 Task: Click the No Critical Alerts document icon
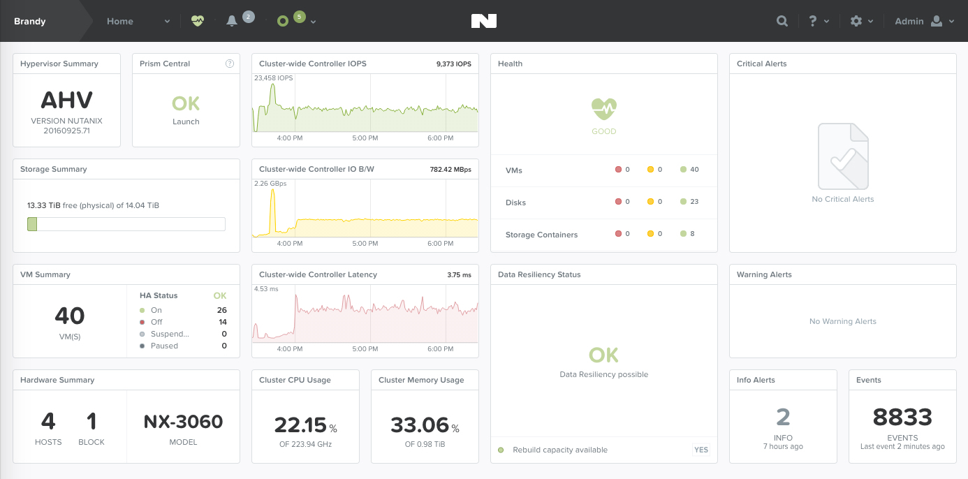pyautogui.click(x=842, y=156)
